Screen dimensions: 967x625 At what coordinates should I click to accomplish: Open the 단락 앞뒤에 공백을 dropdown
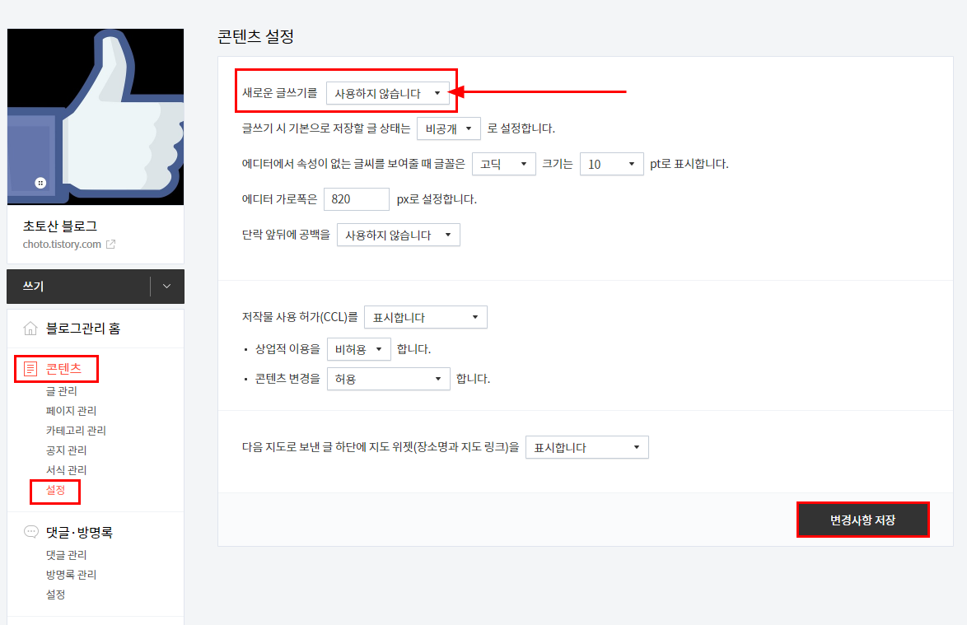point(399,235)
